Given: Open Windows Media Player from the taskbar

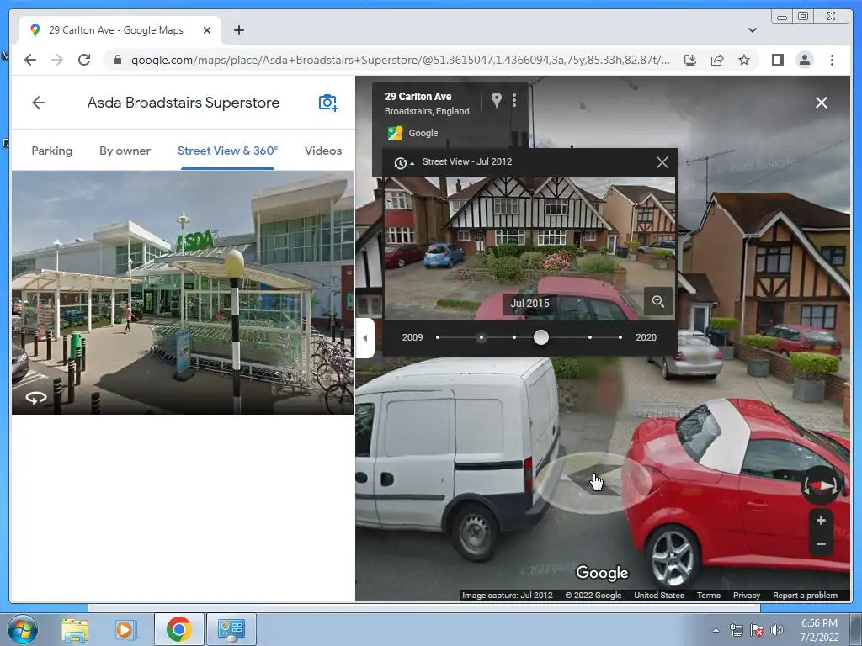Looking at the screenshot, I should [125, 629].
